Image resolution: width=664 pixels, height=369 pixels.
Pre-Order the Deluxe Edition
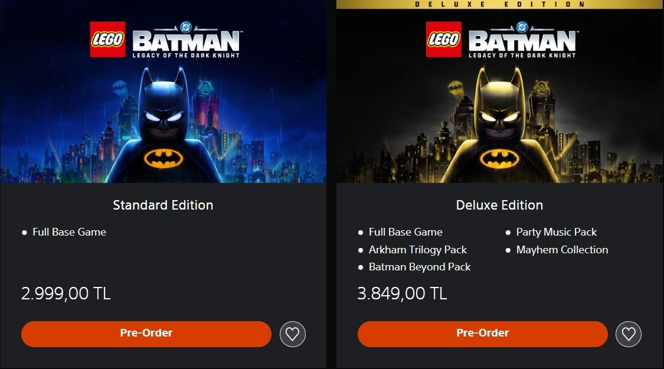pyautogui.click(x=482, y=334)
